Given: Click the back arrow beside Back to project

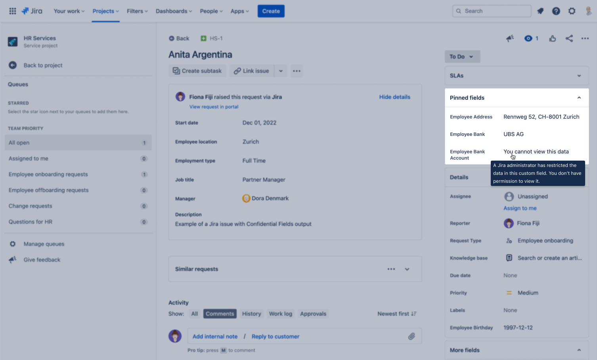Looking at the screenshot, I should pyautogui.click(x=13, y=65).
